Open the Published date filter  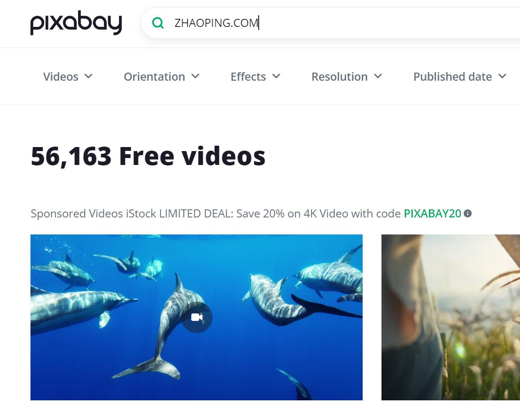click(x=460, y=77)
